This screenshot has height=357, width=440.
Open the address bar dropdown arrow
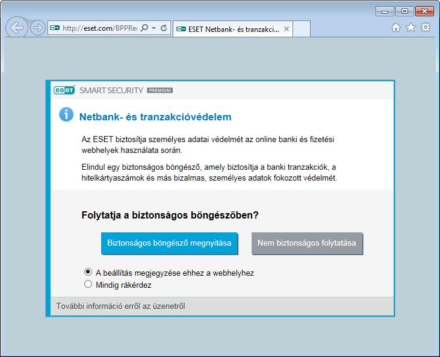(153, 28)
